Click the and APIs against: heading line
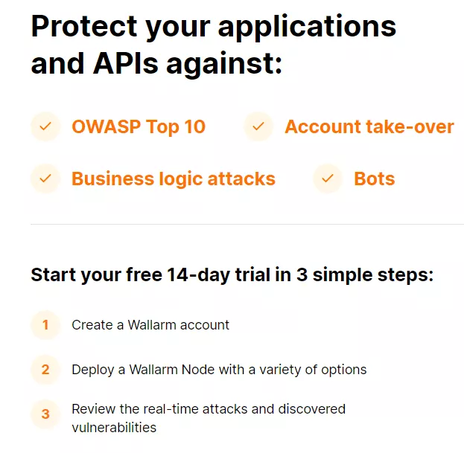 click(x=156, y=63)
